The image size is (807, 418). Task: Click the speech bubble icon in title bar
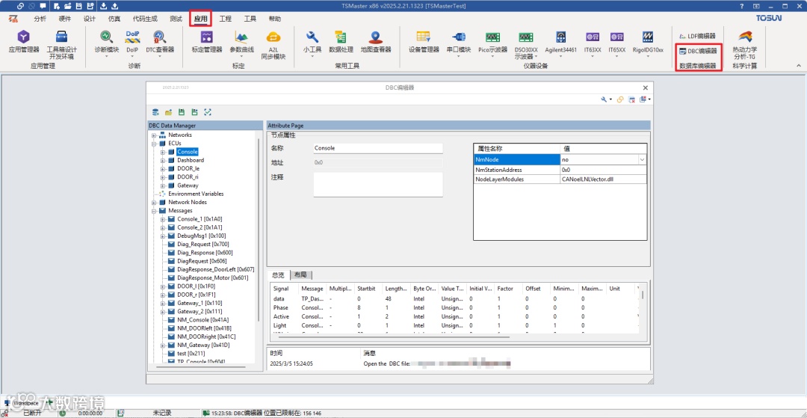42,6
